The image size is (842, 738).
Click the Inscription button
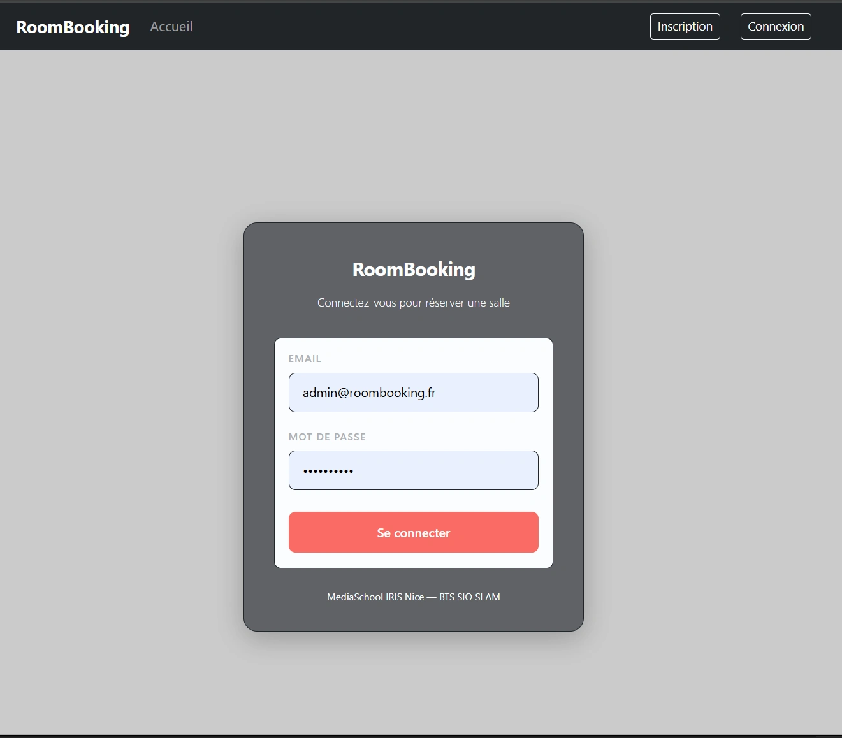685,26
